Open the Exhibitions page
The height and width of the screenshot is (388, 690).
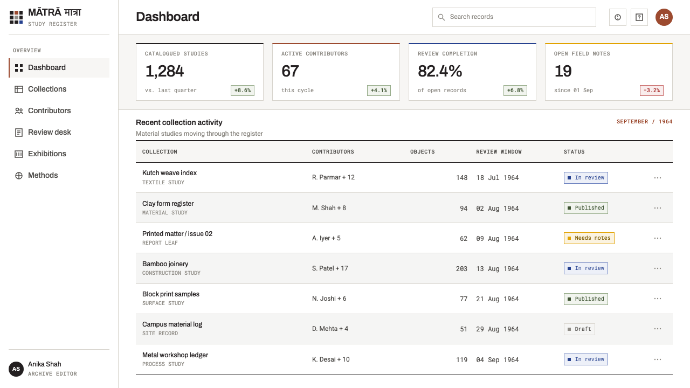pyautogui.click(x=59, y=154)
